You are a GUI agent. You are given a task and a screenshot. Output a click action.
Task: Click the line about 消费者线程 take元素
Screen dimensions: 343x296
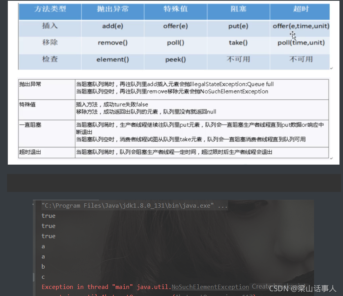pyautogui.click(x=191, y=139)
